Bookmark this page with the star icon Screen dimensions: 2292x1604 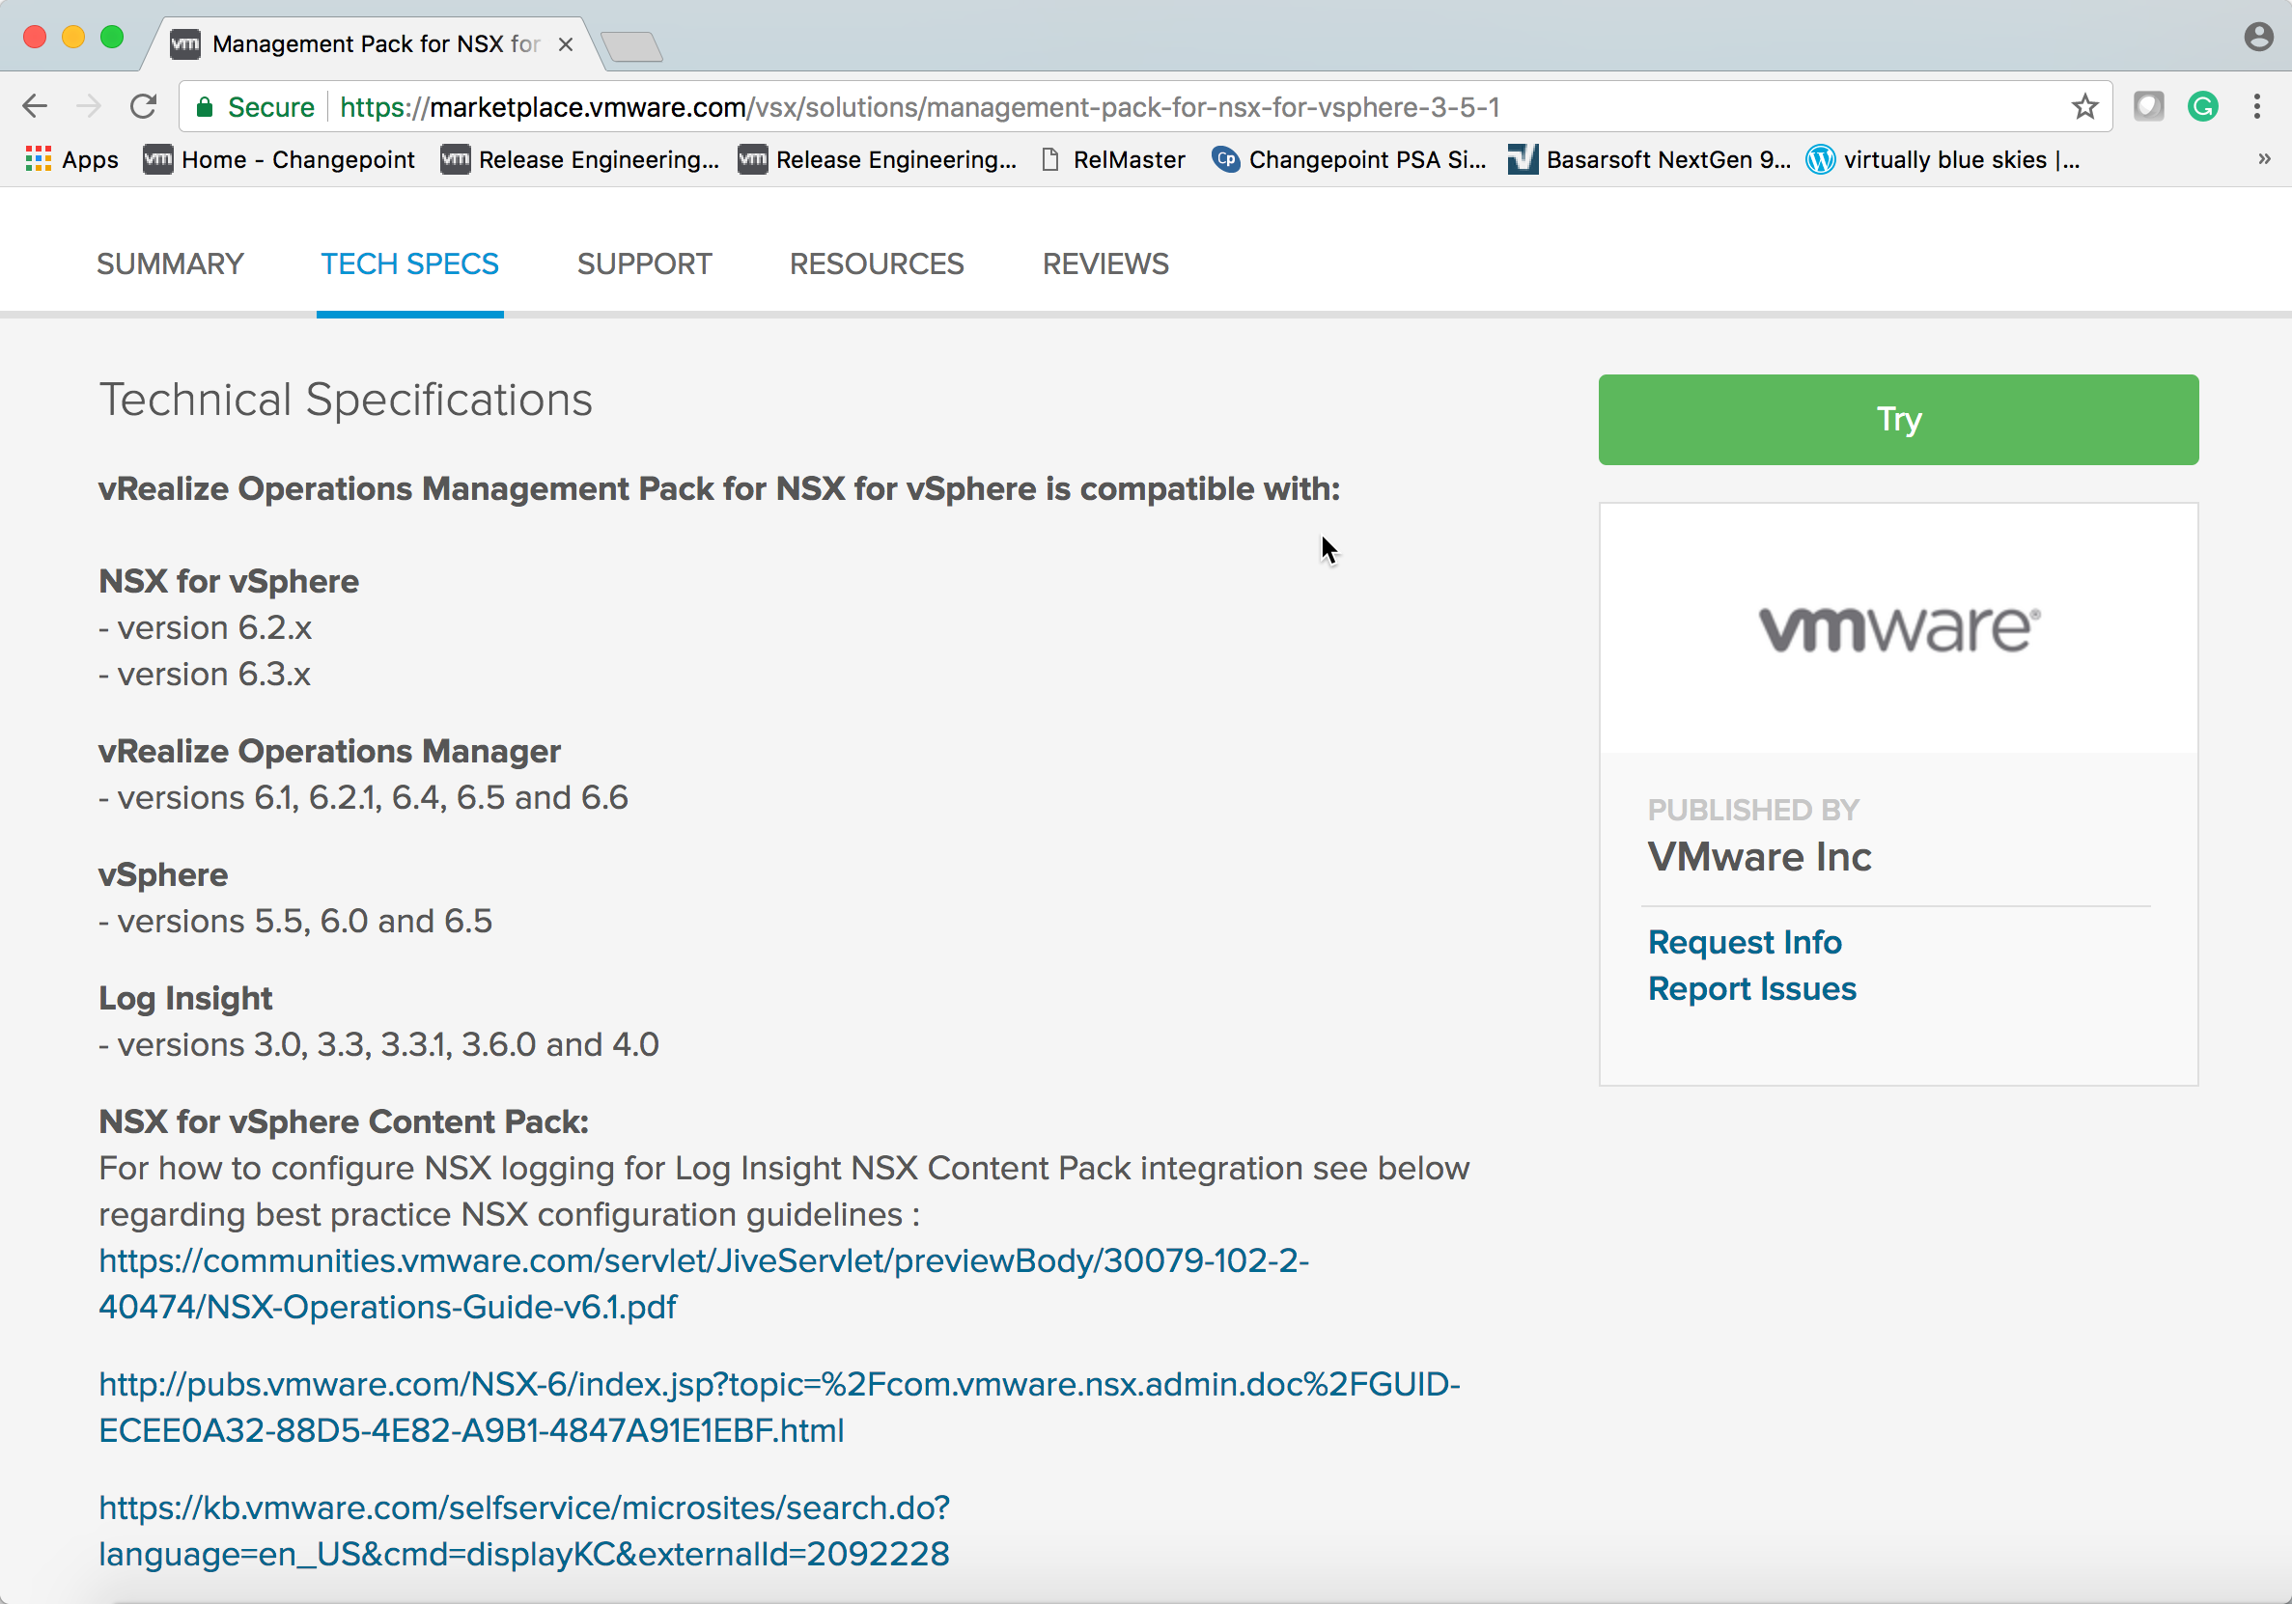(2085, 106)
